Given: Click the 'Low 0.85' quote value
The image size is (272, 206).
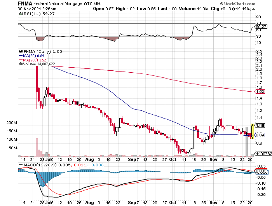Looking at the screenshot, I should tap(146, 9).
